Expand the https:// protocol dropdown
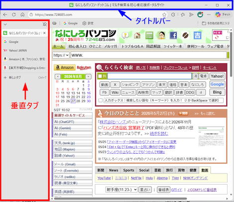Image resolution: width=234 pixels, height=202 pixels. [61, 55]
